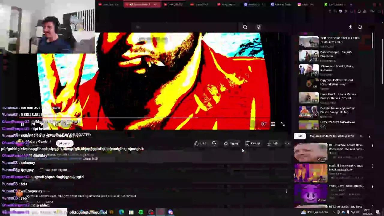Open Mağara Gündemi channel name link
The width and height of the screenshot is (384, 216).
coord(38,142)
